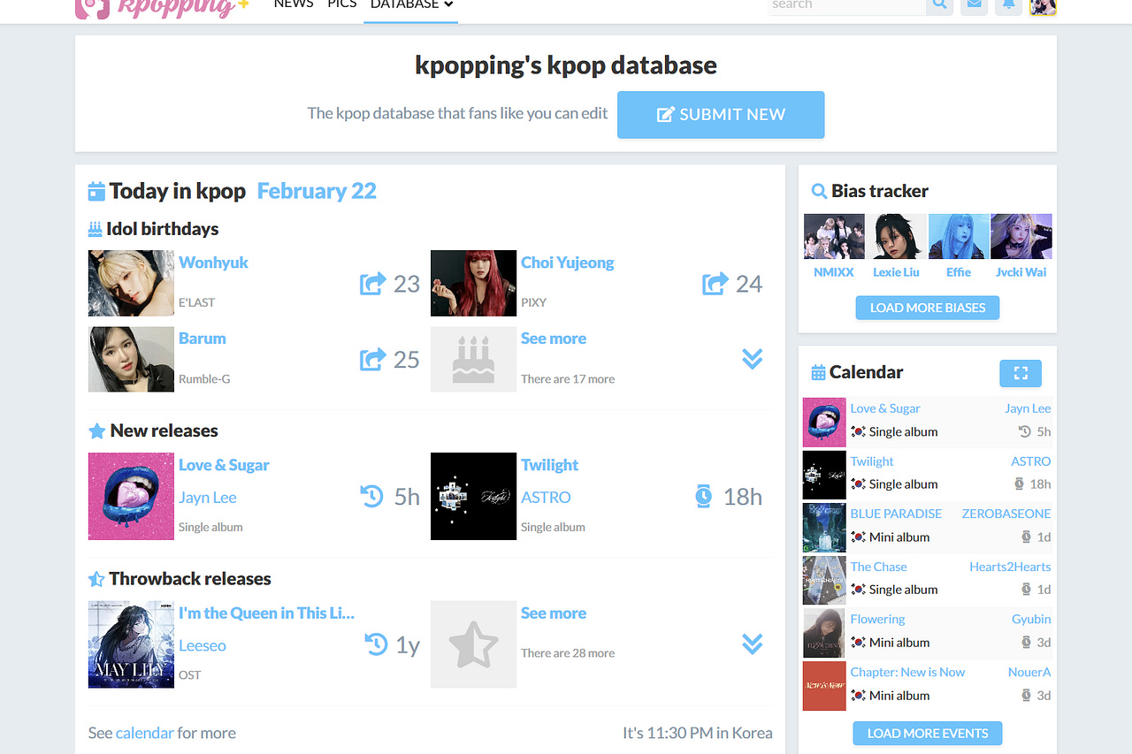
Task: Expand the list of 17 more birthdays
Action: pyautogui.click(x=753, y=358)
